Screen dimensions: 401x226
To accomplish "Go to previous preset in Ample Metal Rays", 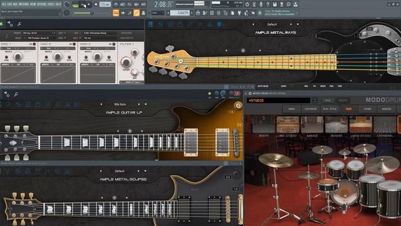I will tap(253, 24).
